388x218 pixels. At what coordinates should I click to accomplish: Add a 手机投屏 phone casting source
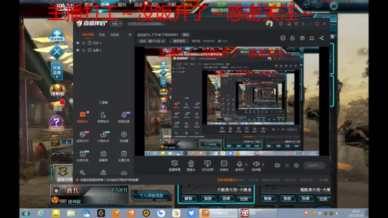click(x=208, y=166)
